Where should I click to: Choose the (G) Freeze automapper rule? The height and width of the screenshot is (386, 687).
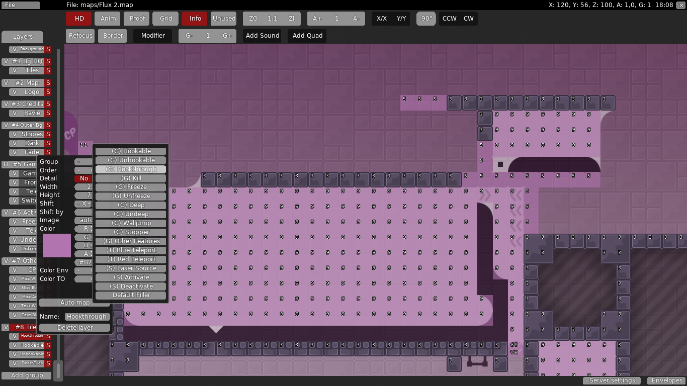130,187
